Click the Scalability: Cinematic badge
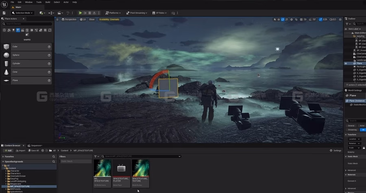Image resolution: width=366 pixels, height=193 pixels. click(x=109, y=20)
